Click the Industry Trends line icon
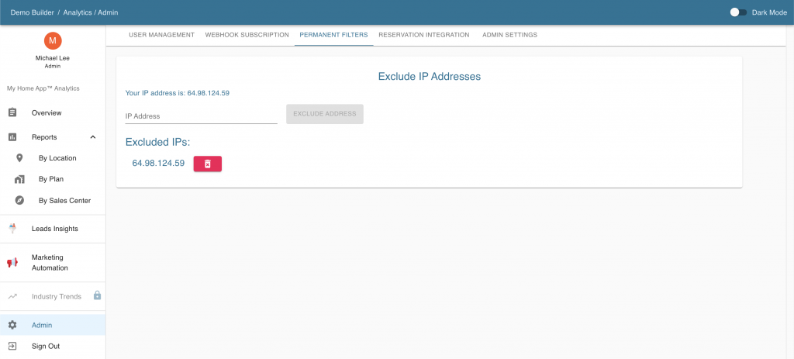 pos(12,296)
